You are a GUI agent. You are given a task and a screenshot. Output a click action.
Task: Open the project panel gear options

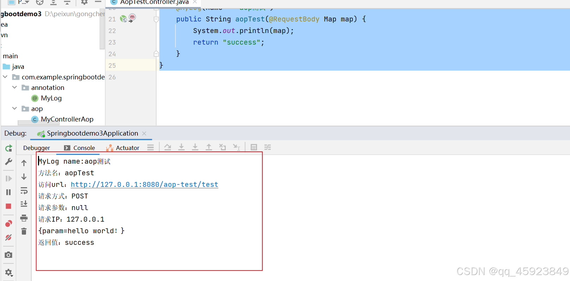(84, 2)
